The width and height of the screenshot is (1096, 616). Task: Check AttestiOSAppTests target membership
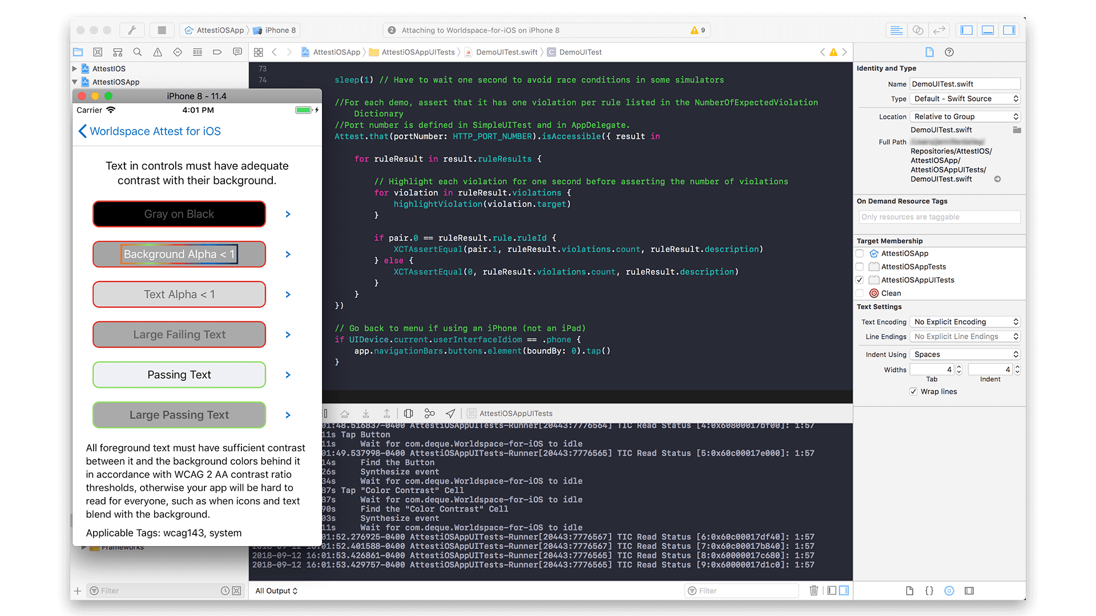point(860,266)
